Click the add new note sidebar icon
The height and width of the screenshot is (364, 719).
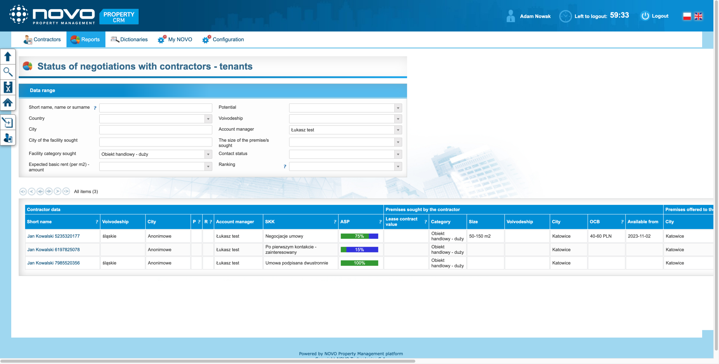[x=8, y=123]
